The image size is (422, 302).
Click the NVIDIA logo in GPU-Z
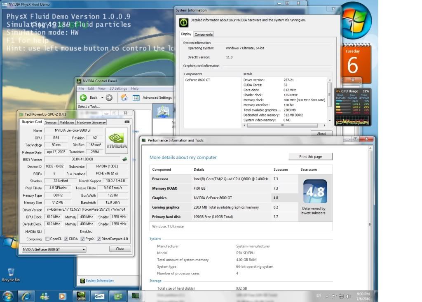117,140
